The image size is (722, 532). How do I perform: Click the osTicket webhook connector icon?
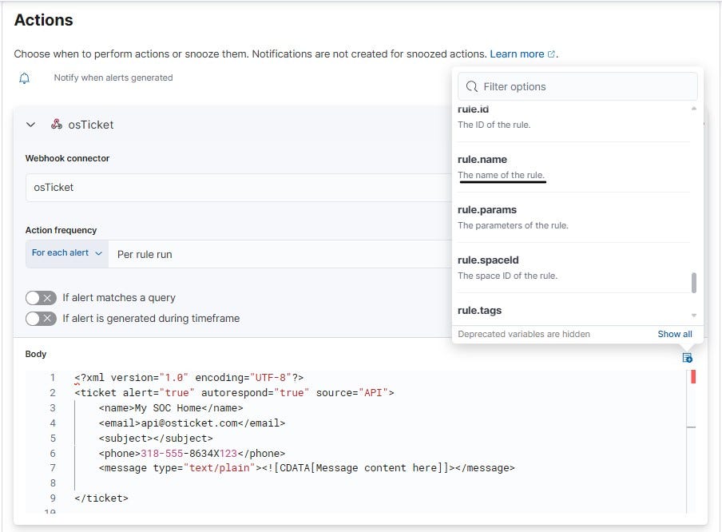57,124
